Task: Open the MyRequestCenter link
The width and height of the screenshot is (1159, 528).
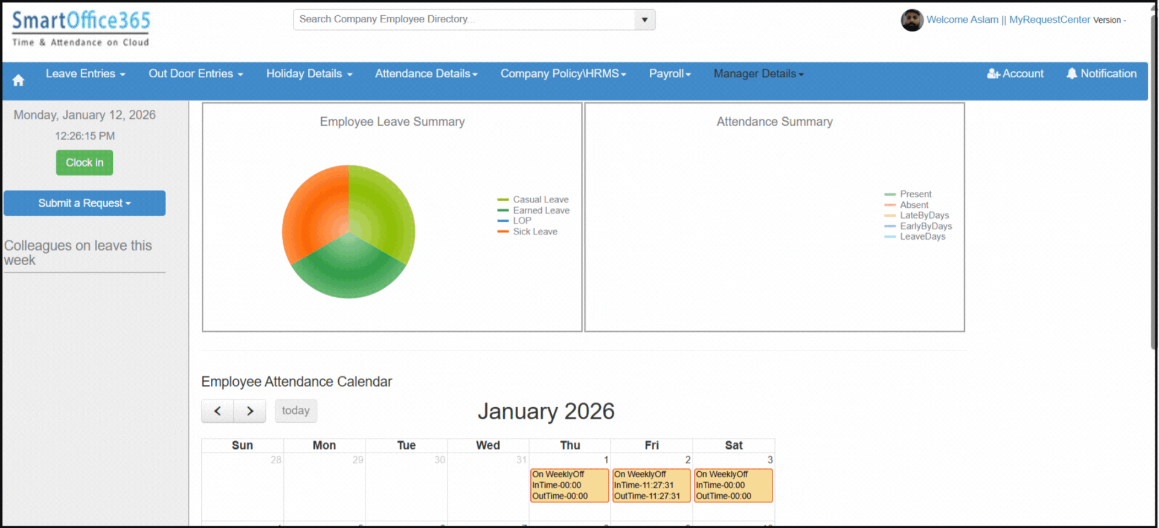Action: point(1049,20)
